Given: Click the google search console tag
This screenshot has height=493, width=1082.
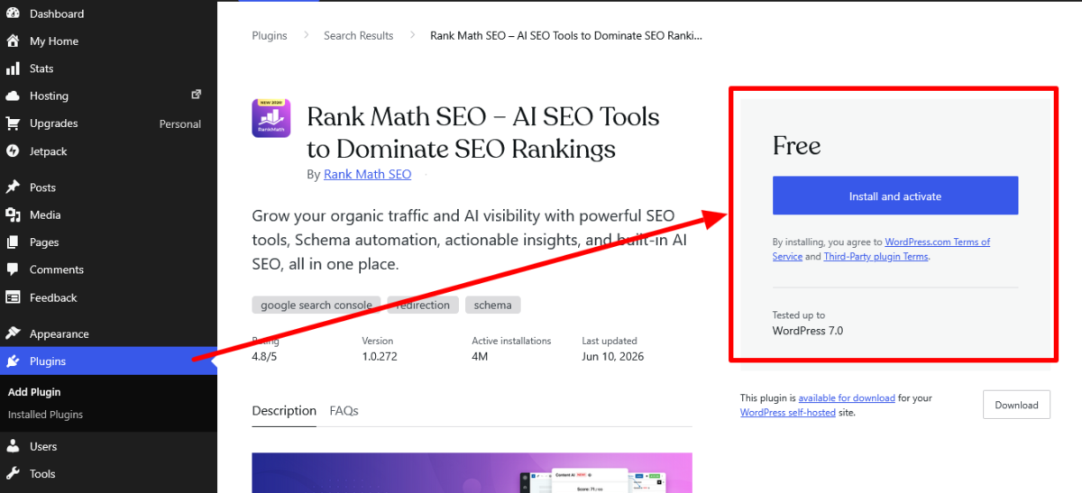Looking at the screenshot, I should (316, 306).
